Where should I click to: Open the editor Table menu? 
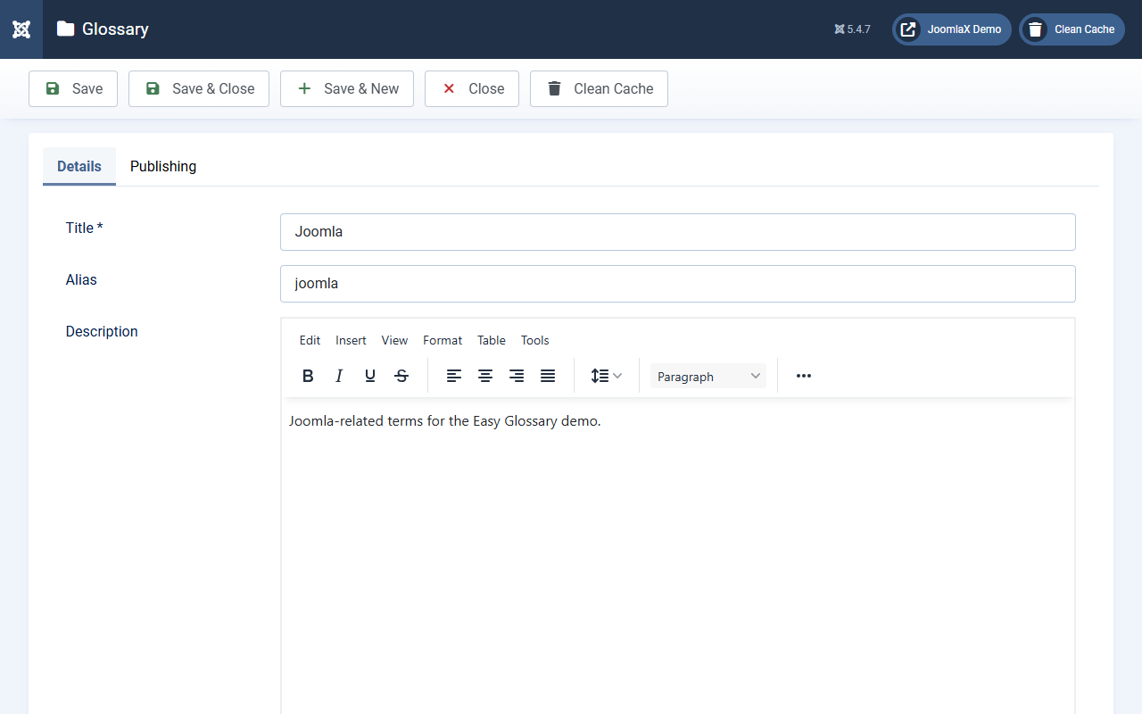click(x=492, y=340)
